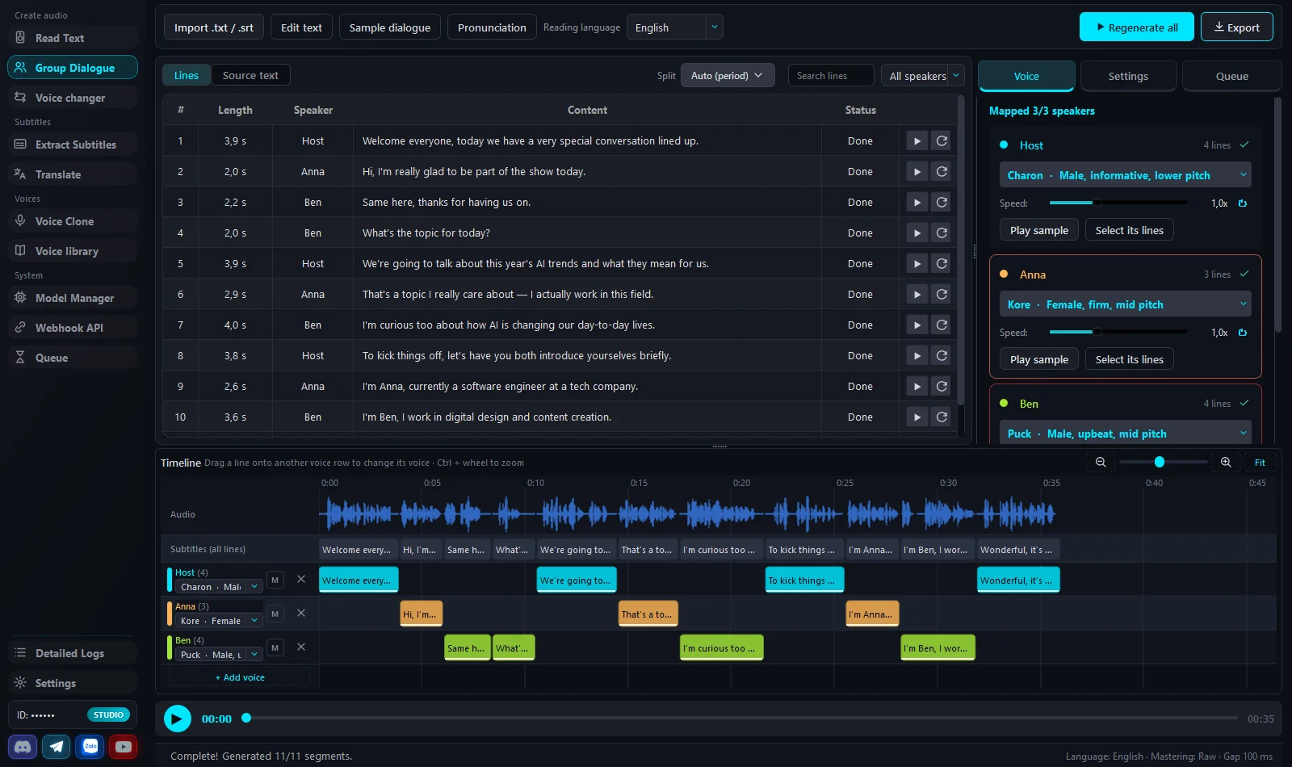The image size is (1292, 767).
Task: Open the All speakers filter dropdown
Action: 922,76
